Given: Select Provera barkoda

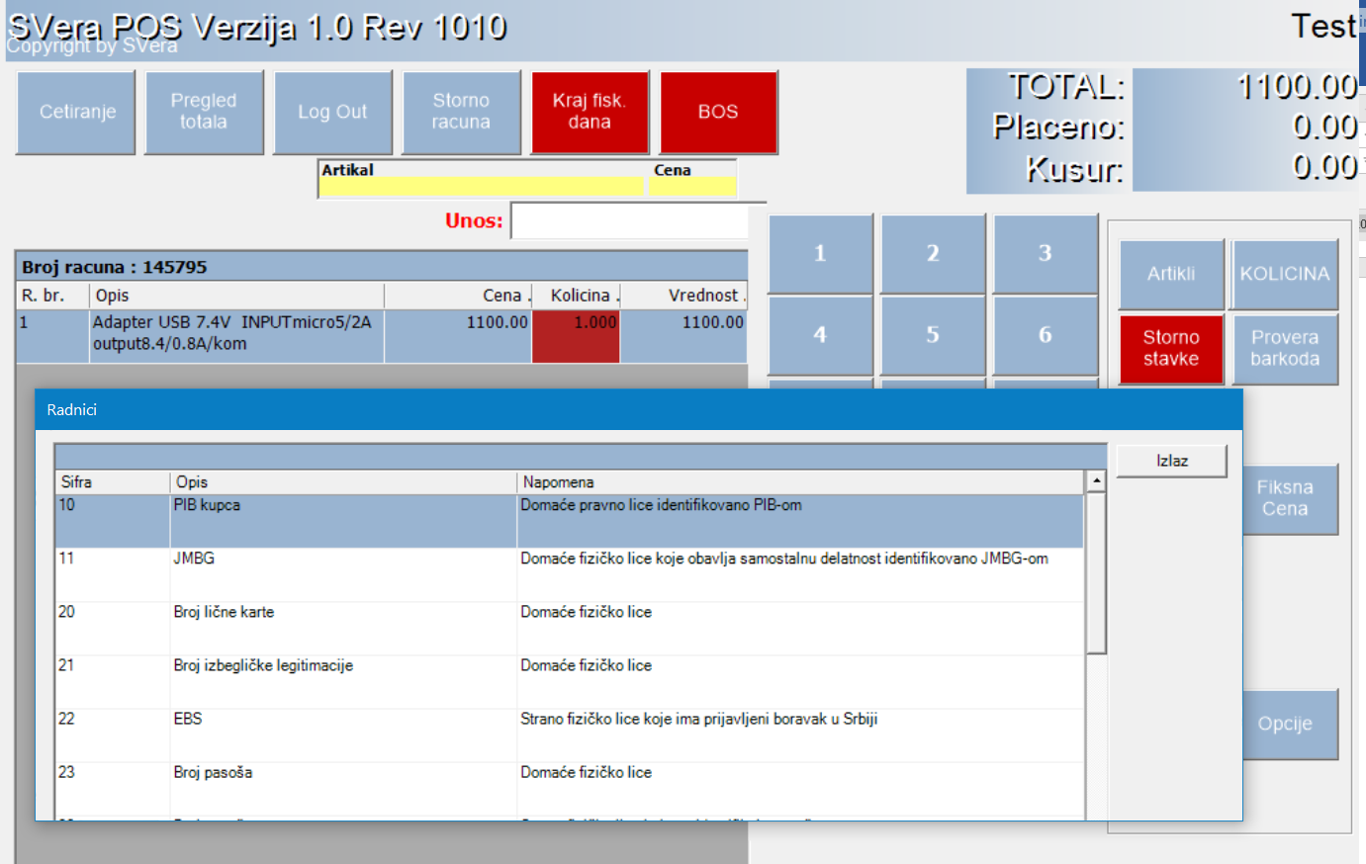Looking at the screenshot, I should tap(1285, 348).
